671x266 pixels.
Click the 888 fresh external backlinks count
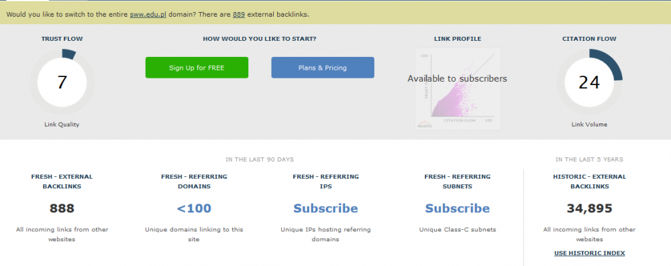(62, 208)
